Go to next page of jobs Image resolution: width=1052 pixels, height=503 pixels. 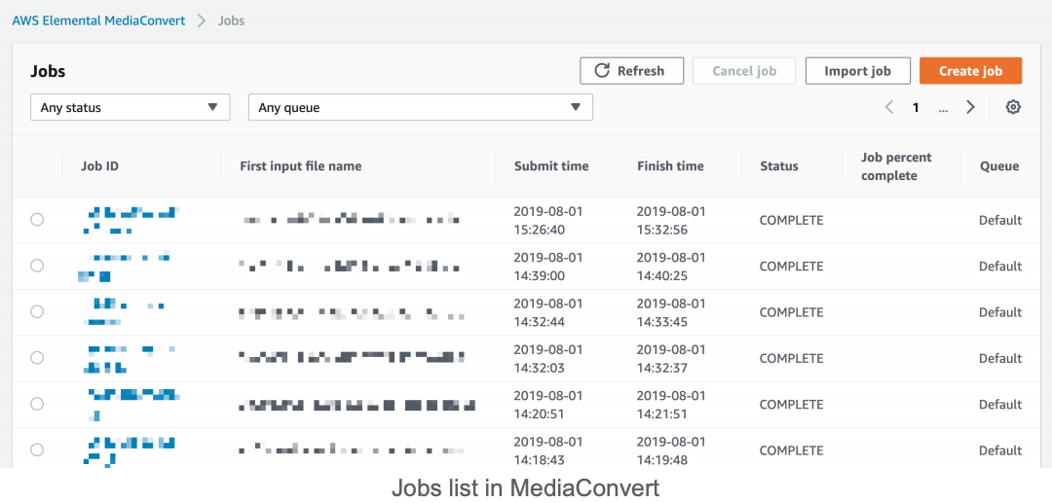(x=970, y=107)
